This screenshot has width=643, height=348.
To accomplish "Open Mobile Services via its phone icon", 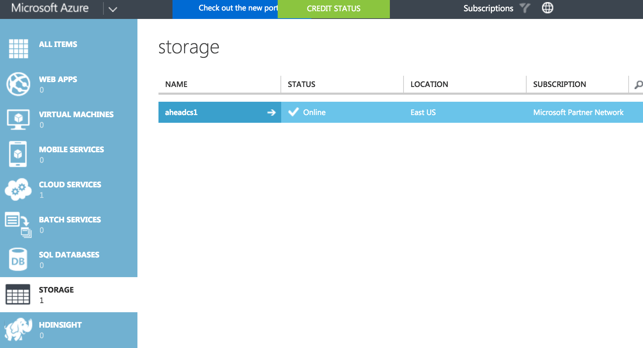I will [x=18, y=154].
